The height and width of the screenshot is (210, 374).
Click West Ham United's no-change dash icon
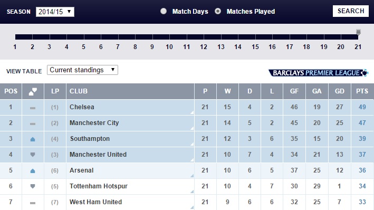pos(33,203)
